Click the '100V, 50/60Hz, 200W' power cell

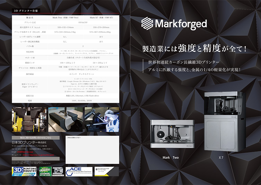click(82, 101)
